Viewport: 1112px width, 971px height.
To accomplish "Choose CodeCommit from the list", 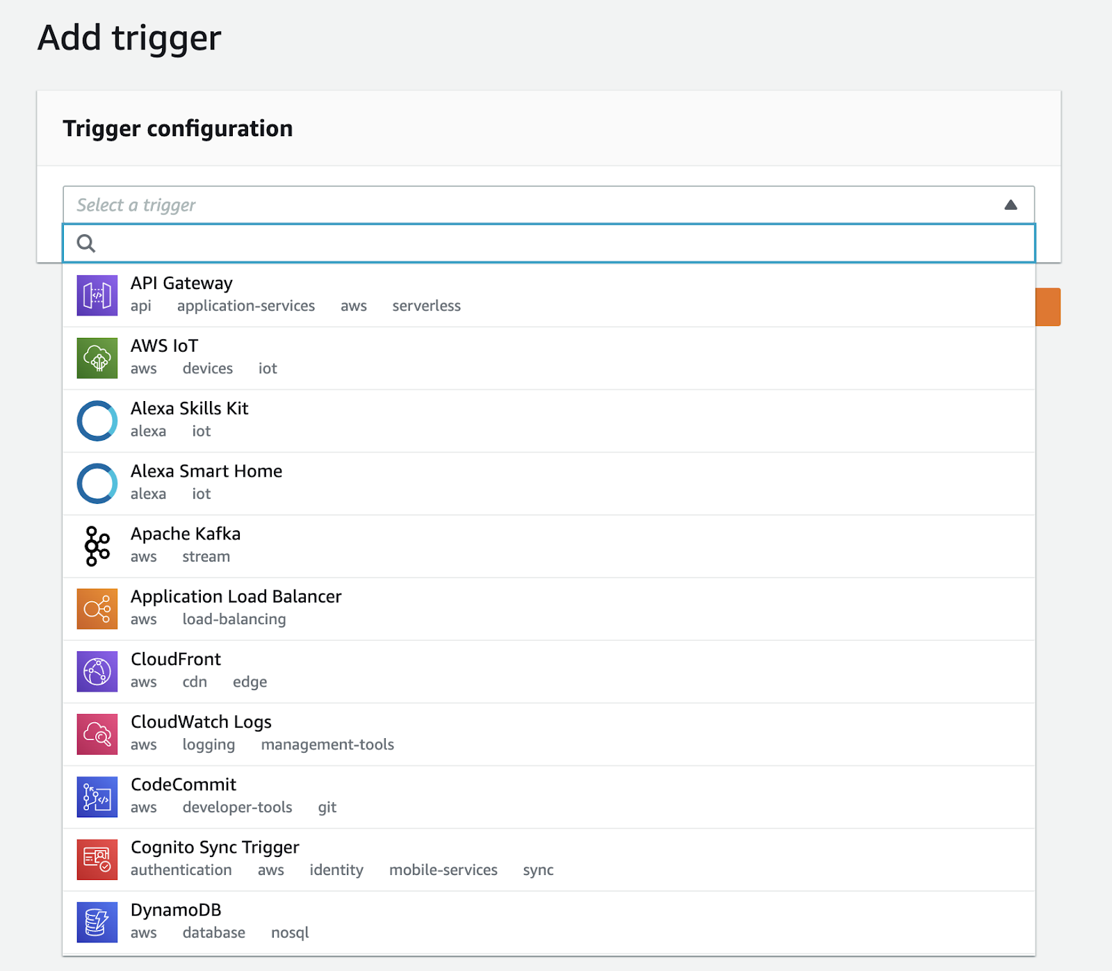I will [548, 797].
